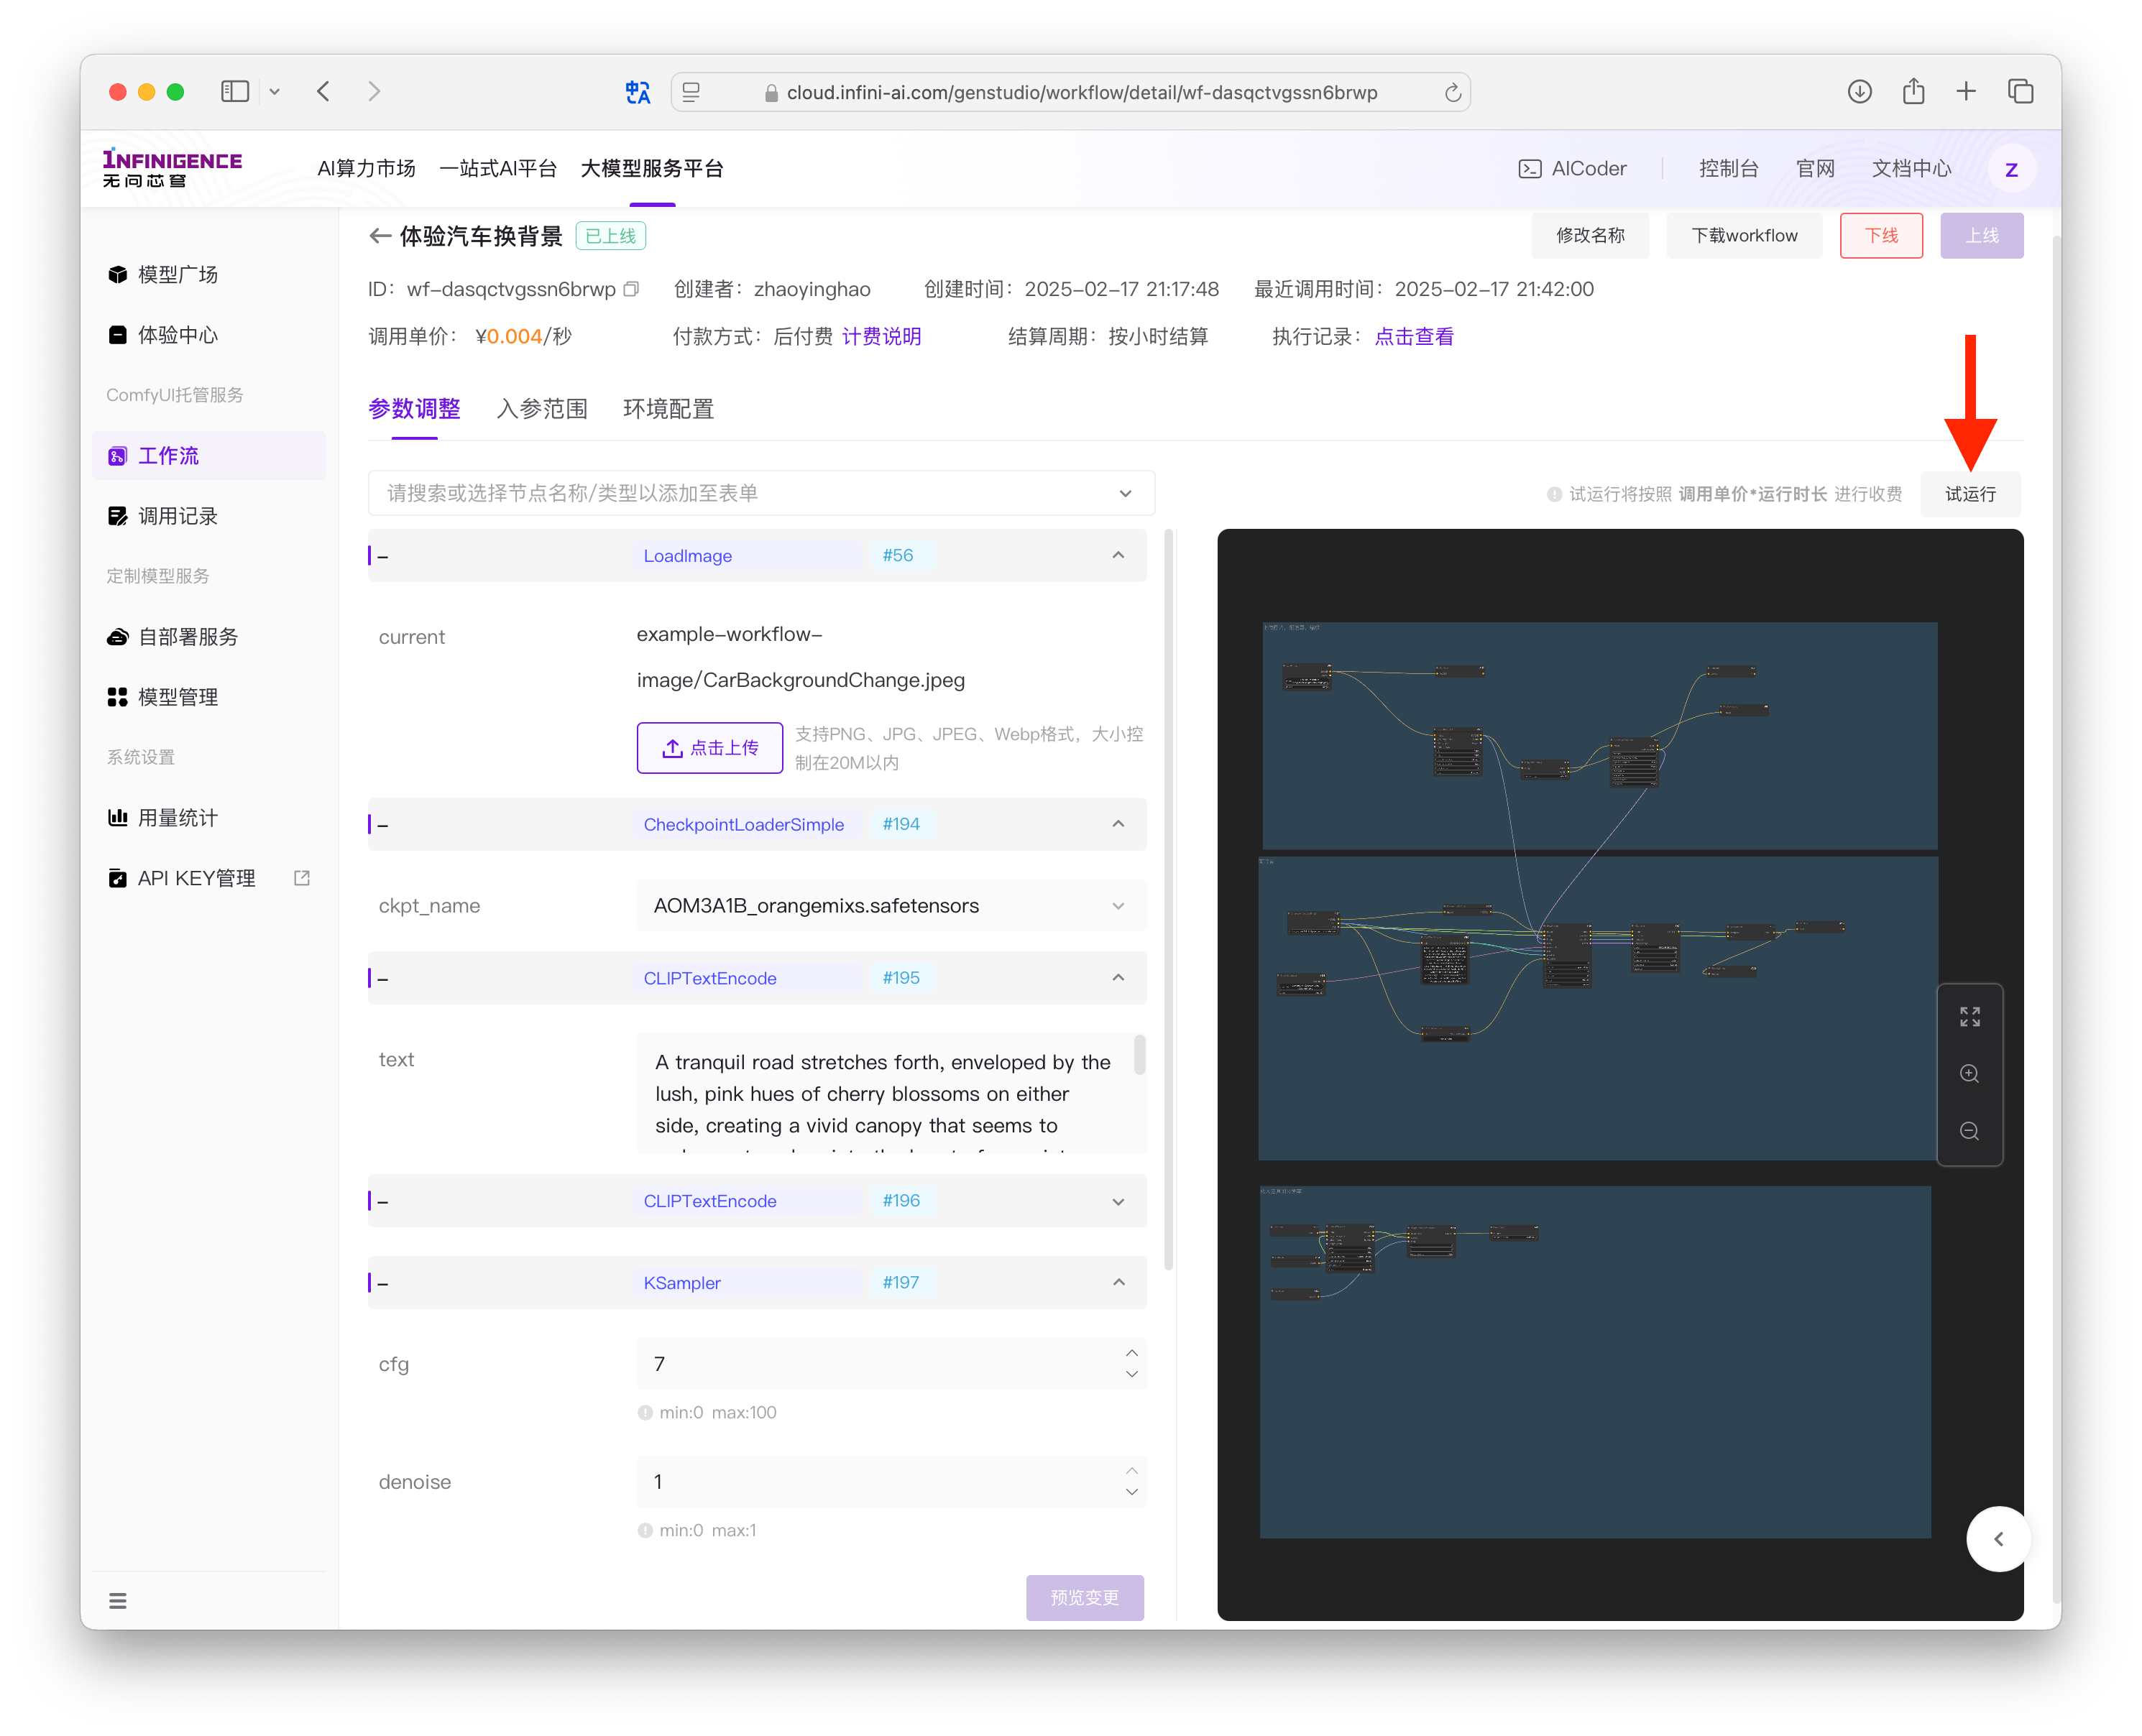Screen dimensions: 2142x1736
Task: Open 文档中心 in the header
Action: 1912,169
